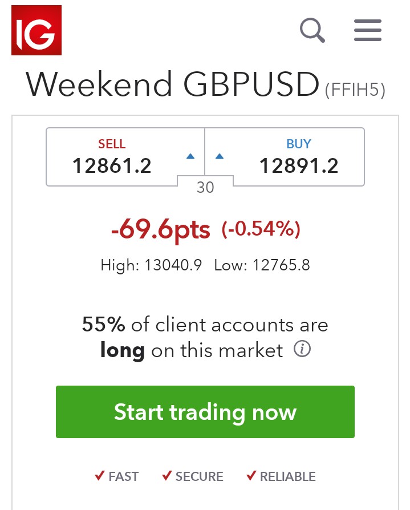Open the search magnifier icon
Viewport: 410px width, 510px height.
(x=312, y=30)
